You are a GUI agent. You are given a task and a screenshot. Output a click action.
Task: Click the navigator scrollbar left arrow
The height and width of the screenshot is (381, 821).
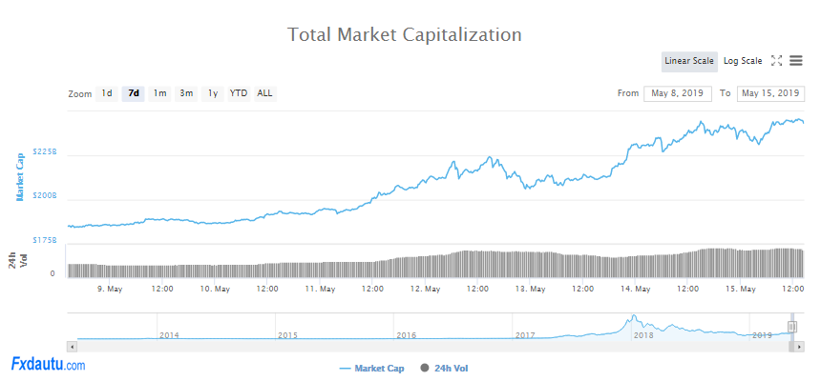[x=73, y=347]
